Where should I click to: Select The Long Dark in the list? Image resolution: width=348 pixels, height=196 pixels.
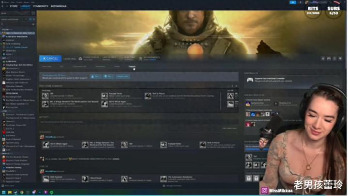(x=11, y=107)
